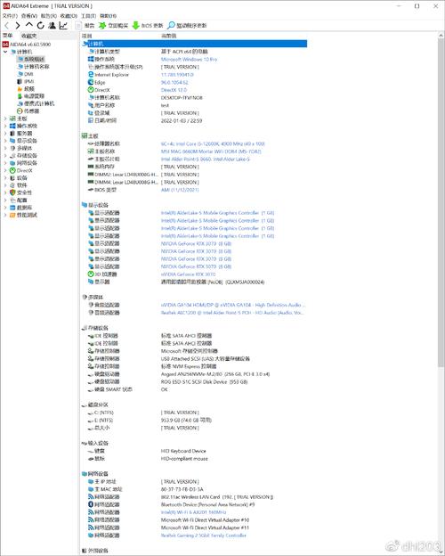This screenshot has width=445, height=556.
Task: Open the Realtek Gaming 2.5GbE Family Controller link
Action: click(204, 536)
